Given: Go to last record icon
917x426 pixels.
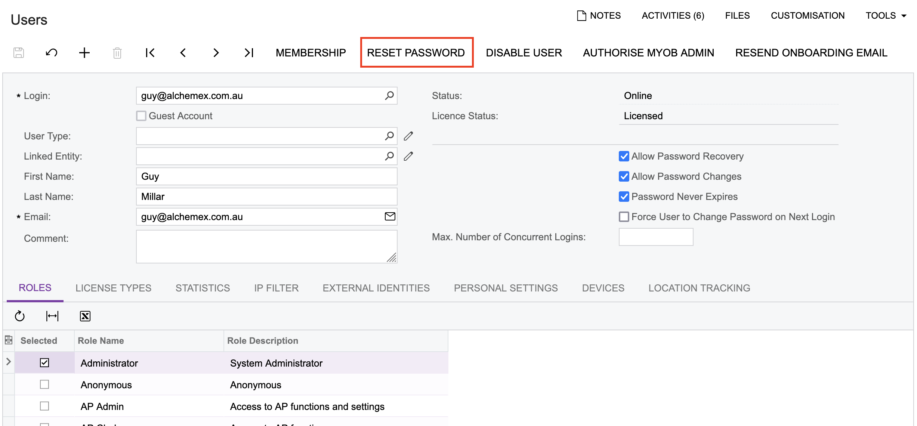Looking at the screenshot, I should pyautogui.click(x=249, y=53).
